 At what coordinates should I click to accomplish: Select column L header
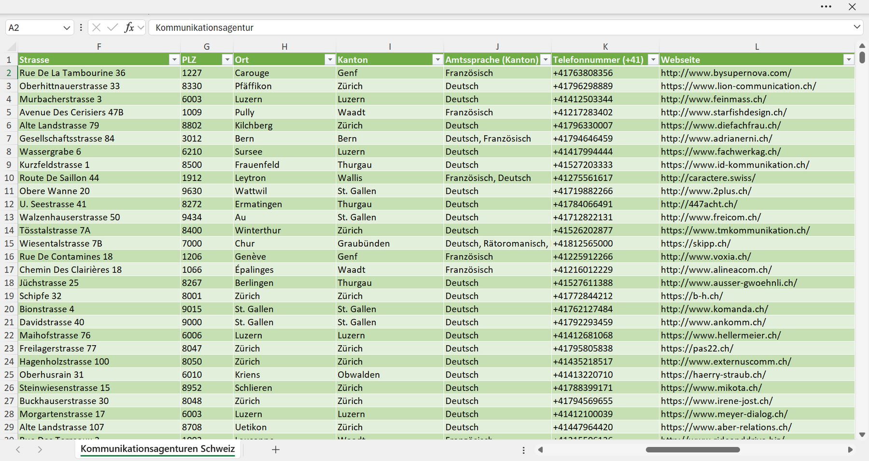click(757, 47)
